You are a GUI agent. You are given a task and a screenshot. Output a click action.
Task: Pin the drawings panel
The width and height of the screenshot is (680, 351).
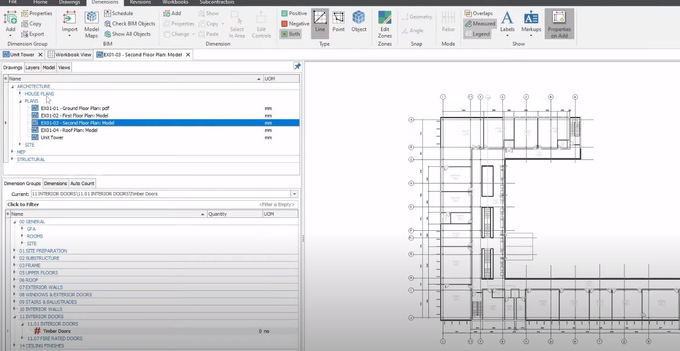click(x=297, y=67)
